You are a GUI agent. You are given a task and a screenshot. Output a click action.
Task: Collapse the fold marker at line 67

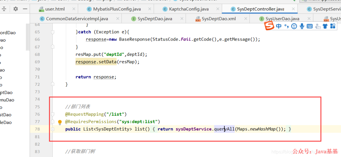coord(52,47)
